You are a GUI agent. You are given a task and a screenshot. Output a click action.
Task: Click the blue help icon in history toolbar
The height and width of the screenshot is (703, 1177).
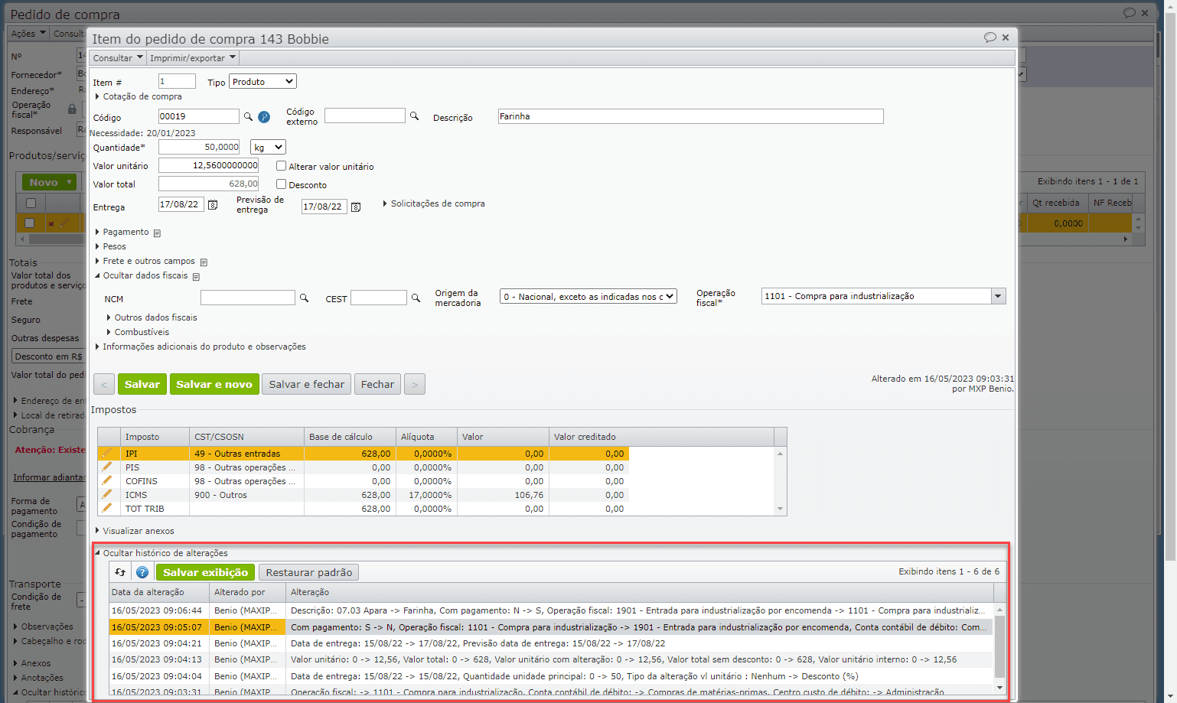[142, 572]
